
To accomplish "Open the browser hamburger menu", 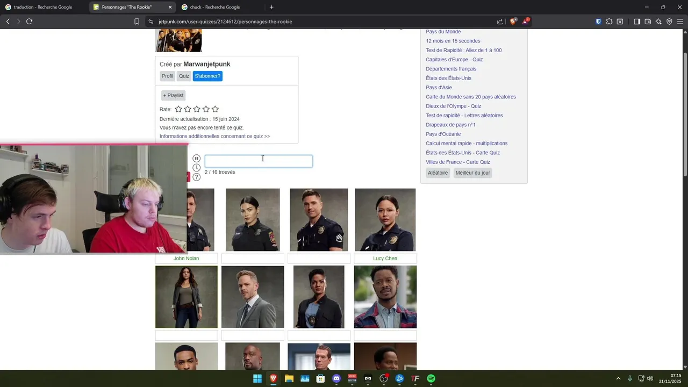I will pos(680,21).
